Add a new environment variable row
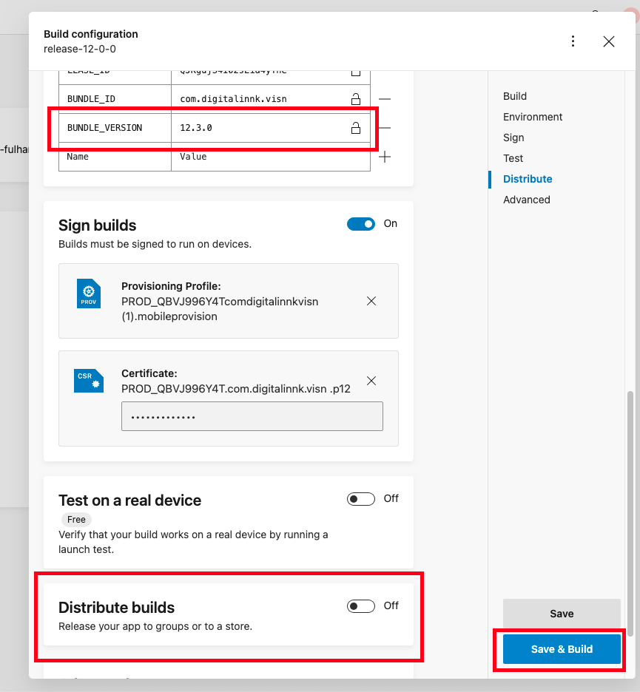Screen dimensions: 640x692 point(385,157)
